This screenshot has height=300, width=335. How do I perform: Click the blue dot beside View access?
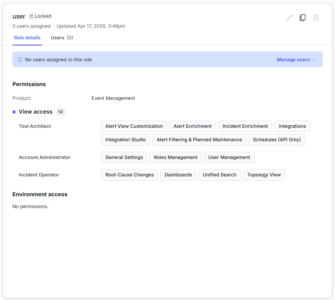pos(14,112)
